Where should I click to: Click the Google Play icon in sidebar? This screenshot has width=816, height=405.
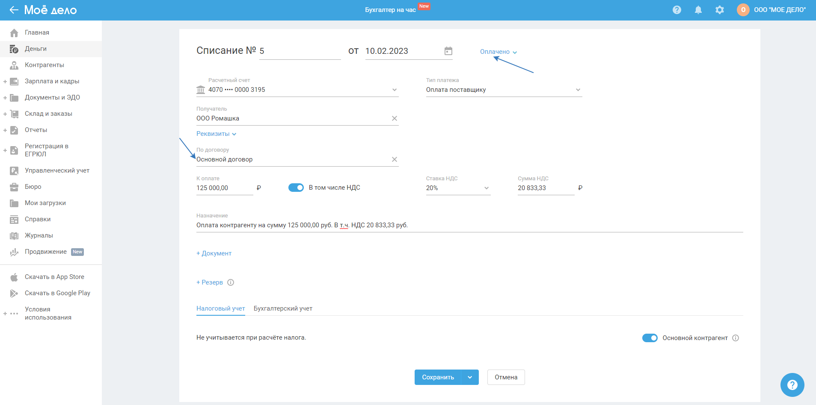point(14,293)
